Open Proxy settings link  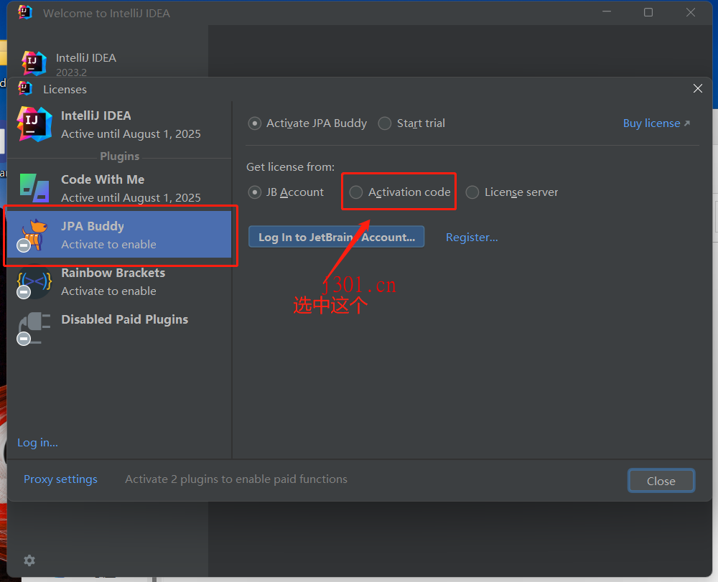pyautogui.click(x=60, y=479)
